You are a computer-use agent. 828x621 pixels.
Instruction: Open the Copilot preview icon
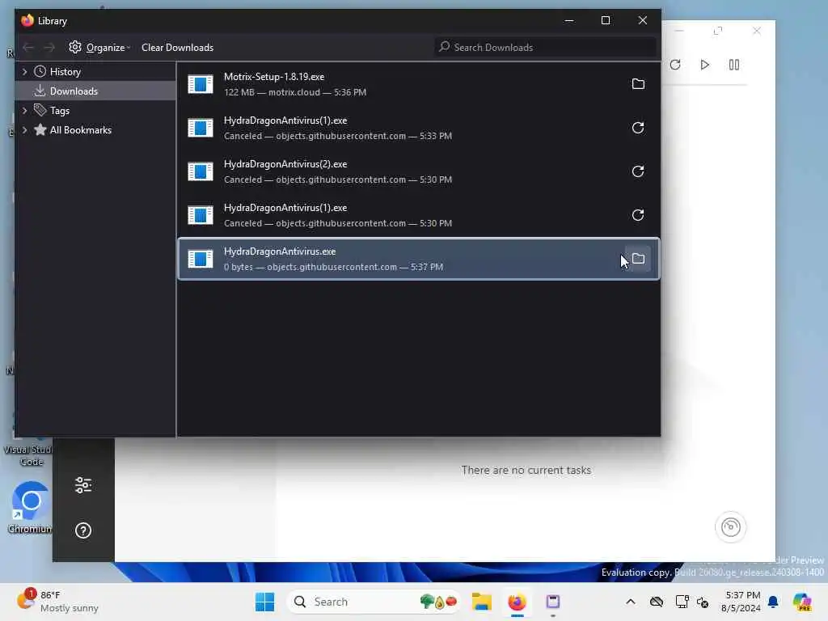point(802,602)
